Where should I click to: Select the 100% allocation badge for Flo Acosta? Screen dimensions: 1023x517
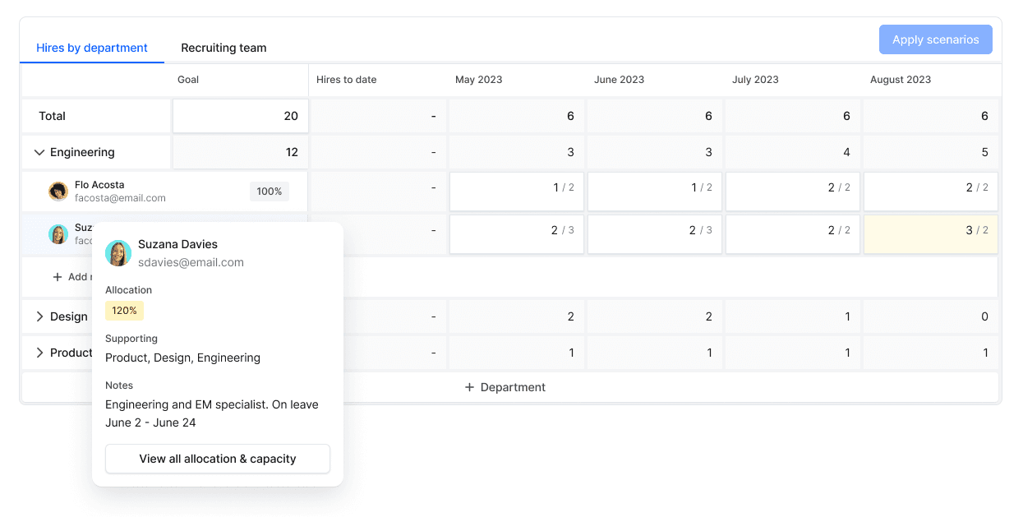[x=270, y=191]
